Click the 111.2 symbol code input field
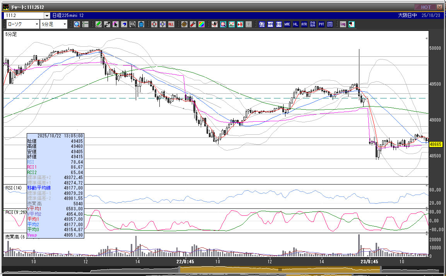446x276 pixels. (23, 15)
